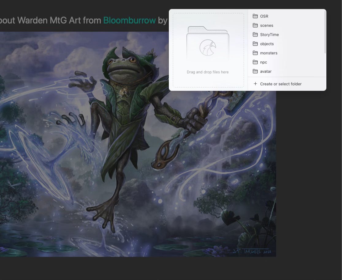Viewport: 342px width, 280px height.
Task: Click the monsters folder icon
Action: (255, 53)
